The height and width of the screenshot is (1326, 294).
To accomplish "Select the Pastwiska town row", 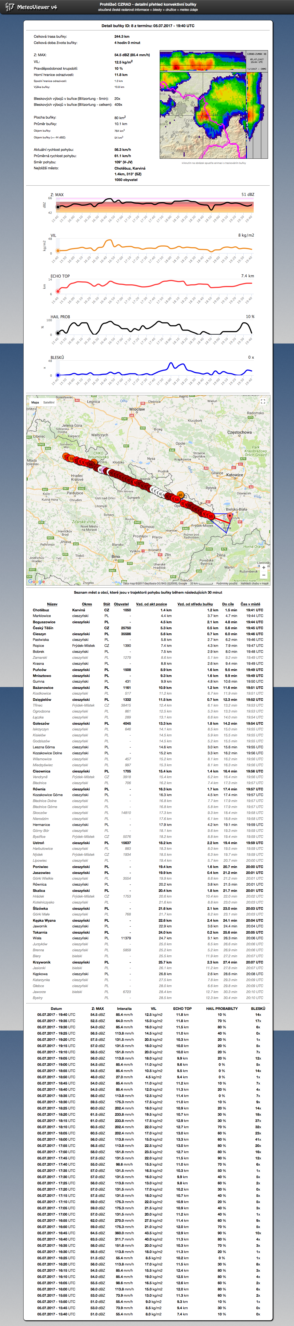I will tap(148, 640).
